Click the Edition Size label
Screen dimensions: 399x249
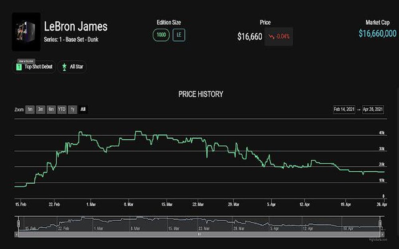coord(169,23)
